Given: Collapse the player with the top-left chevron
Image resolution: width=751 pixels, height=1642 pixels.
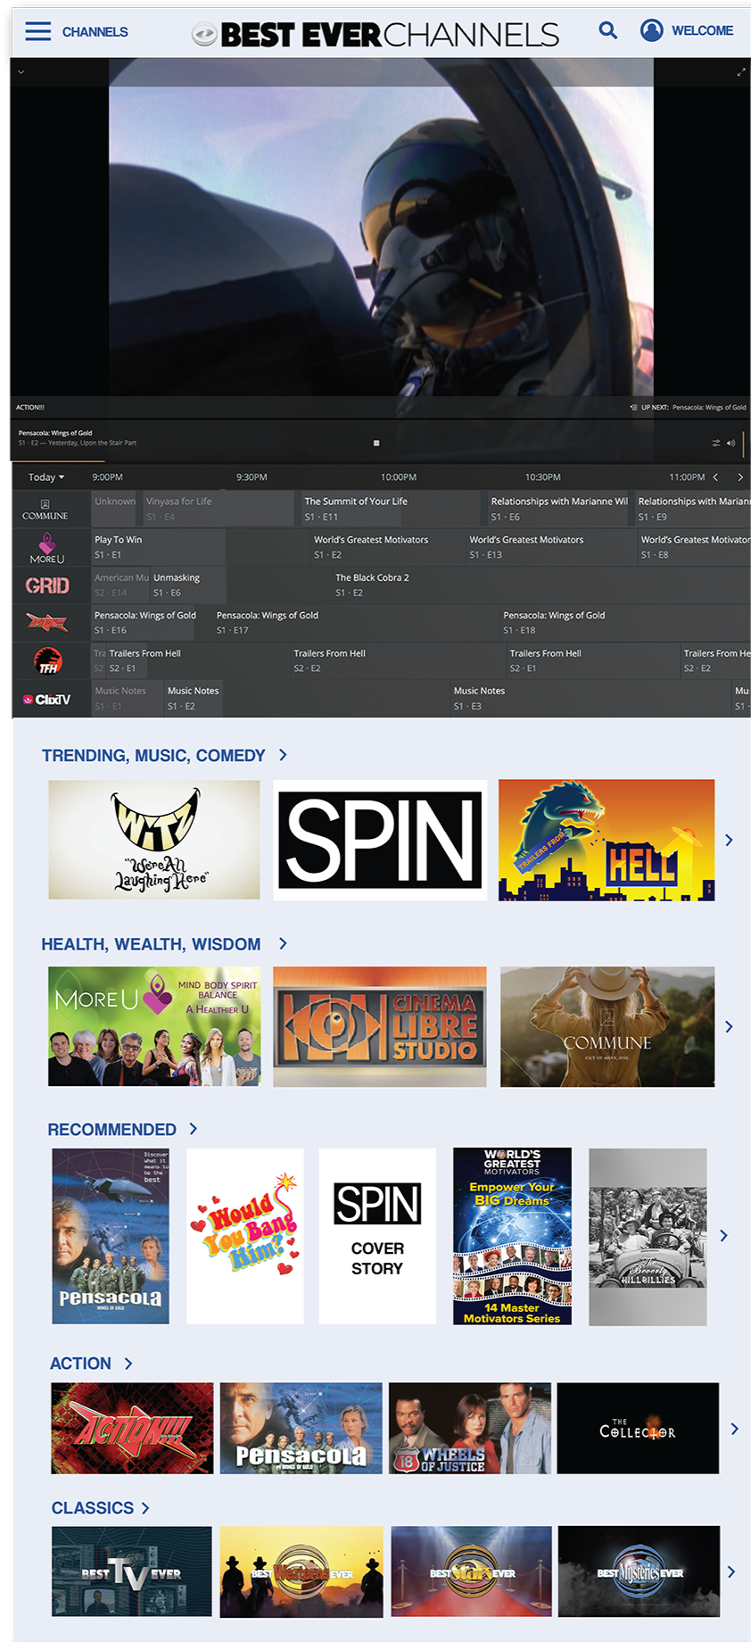Looking at the screenshot, I should click(x=21, y=72).
